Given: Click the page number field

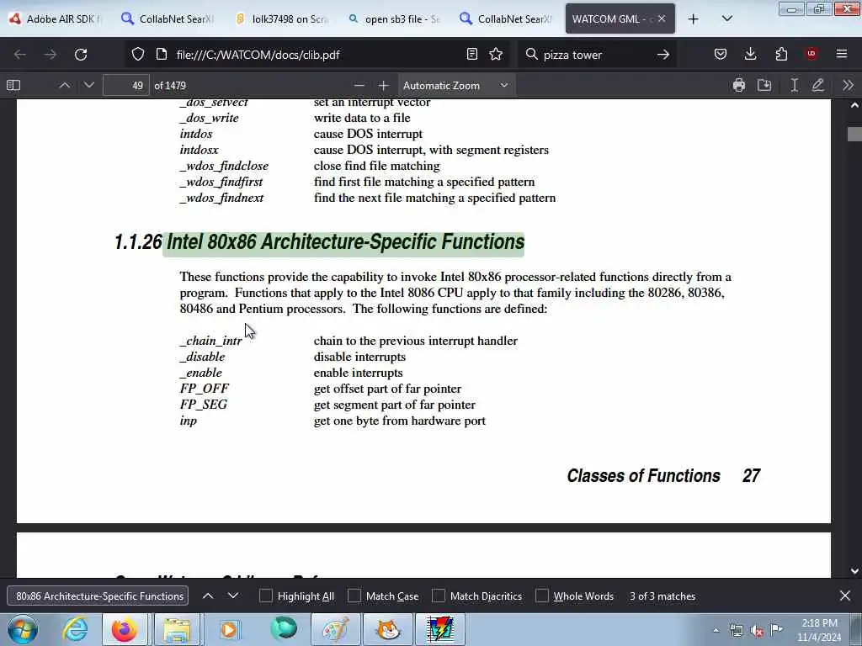Looking at the screenshot, I should coord(126,85).
